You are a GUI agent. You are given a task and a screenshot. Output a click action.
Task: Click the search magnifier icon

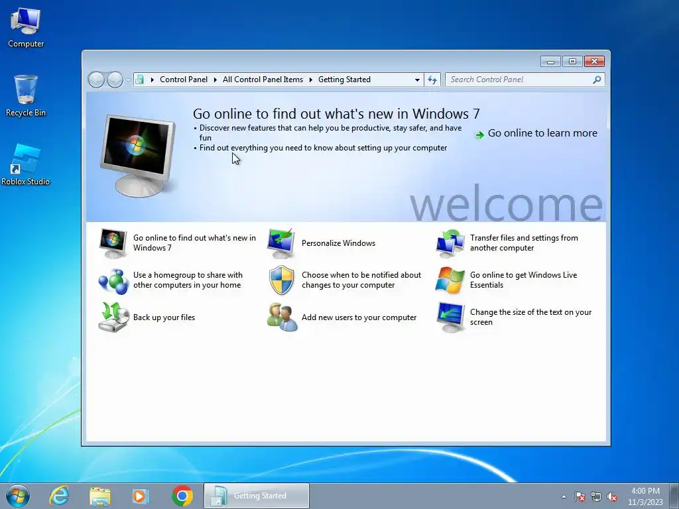coord(597,80)
